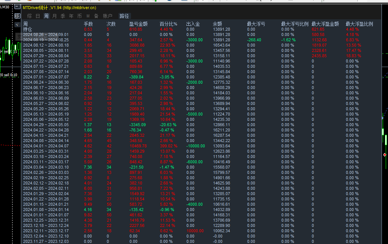Screen dimensions: 388x244
Task: Toggle the √ checkmark box
Action: point(17,25)
